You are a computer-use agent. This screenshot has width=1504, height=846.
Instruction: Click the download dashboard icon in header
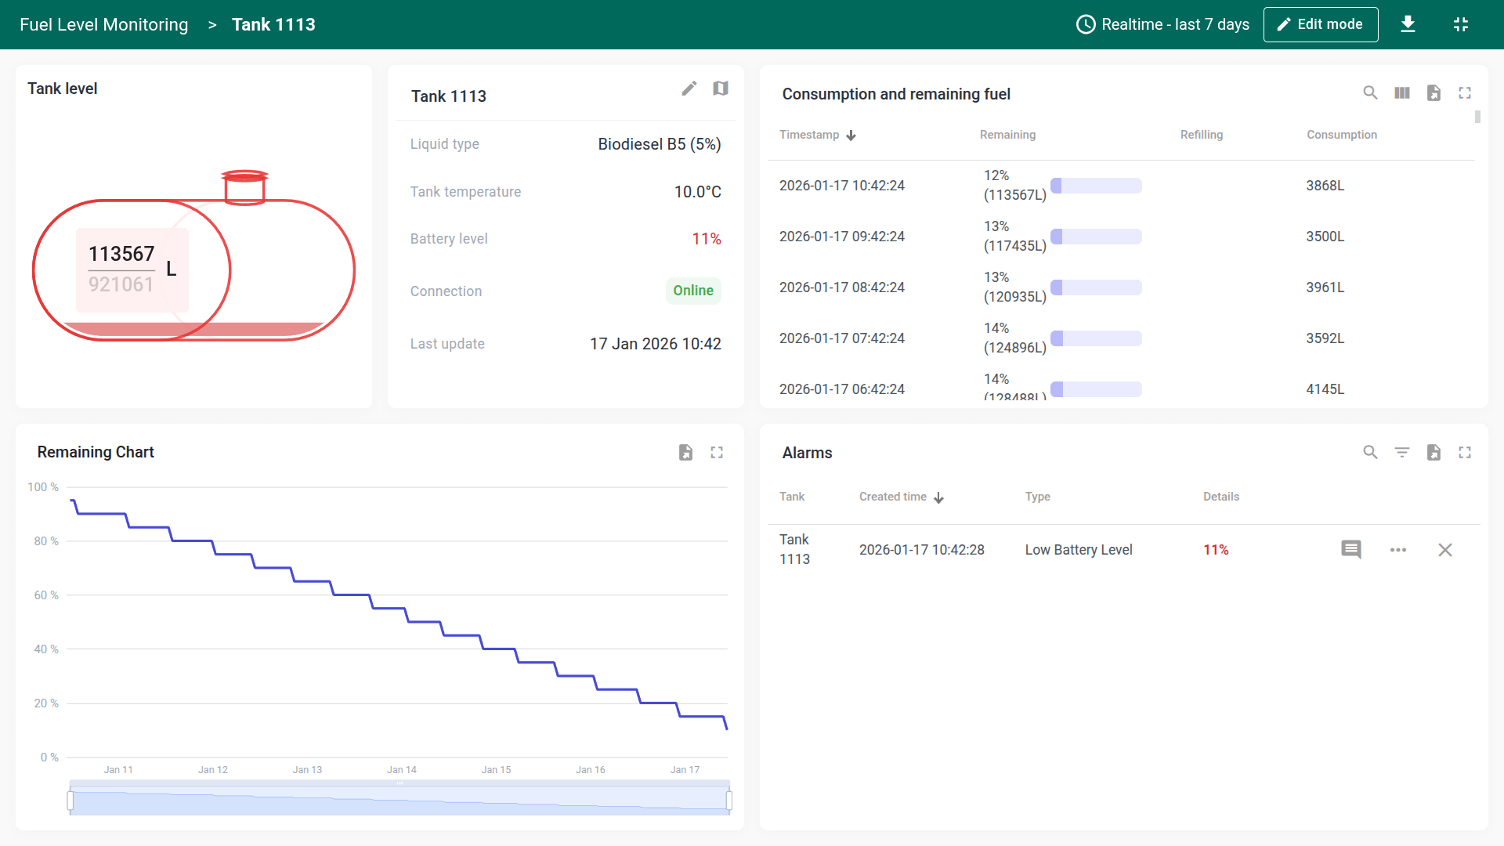click(x=1408, y=24)
